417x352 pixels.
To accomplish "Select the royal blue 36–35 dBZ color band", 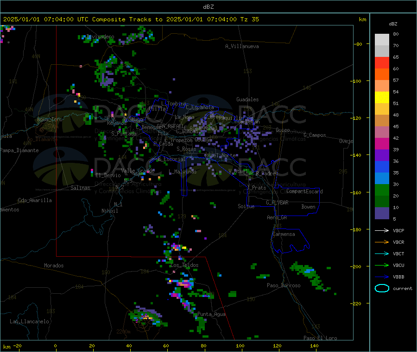I will (382, 167).
